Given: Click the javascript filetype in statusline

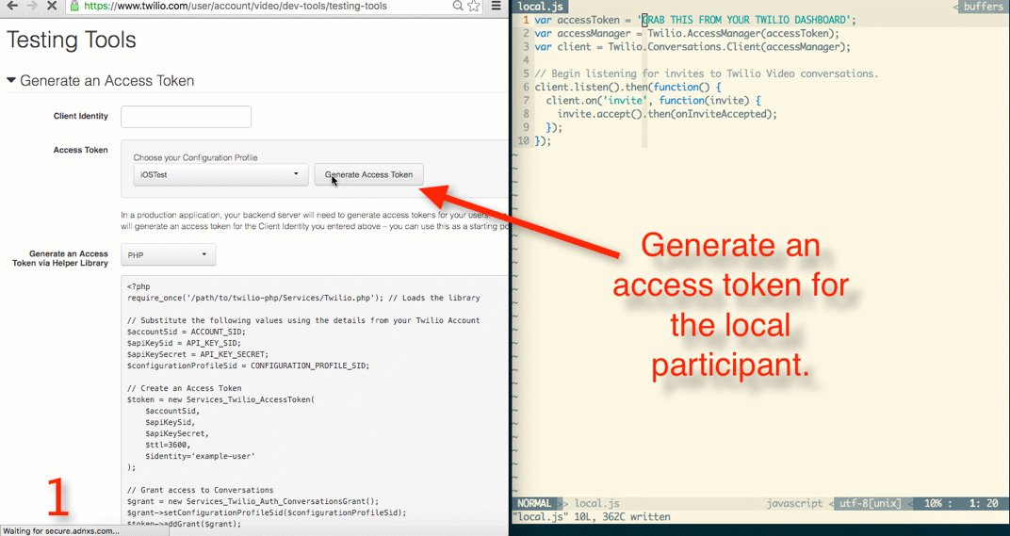Looking at the screenshot, I should [x=794, y=503].
